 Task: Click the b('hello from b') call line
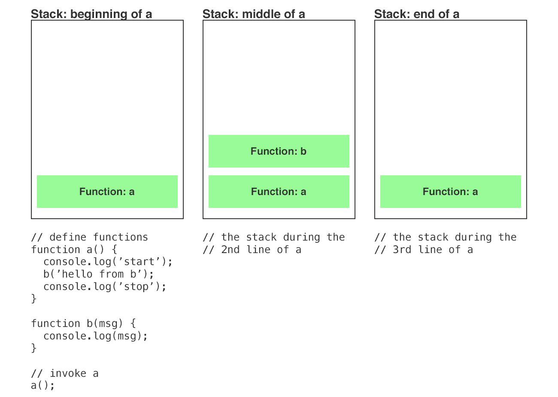[x=98, y=274]
